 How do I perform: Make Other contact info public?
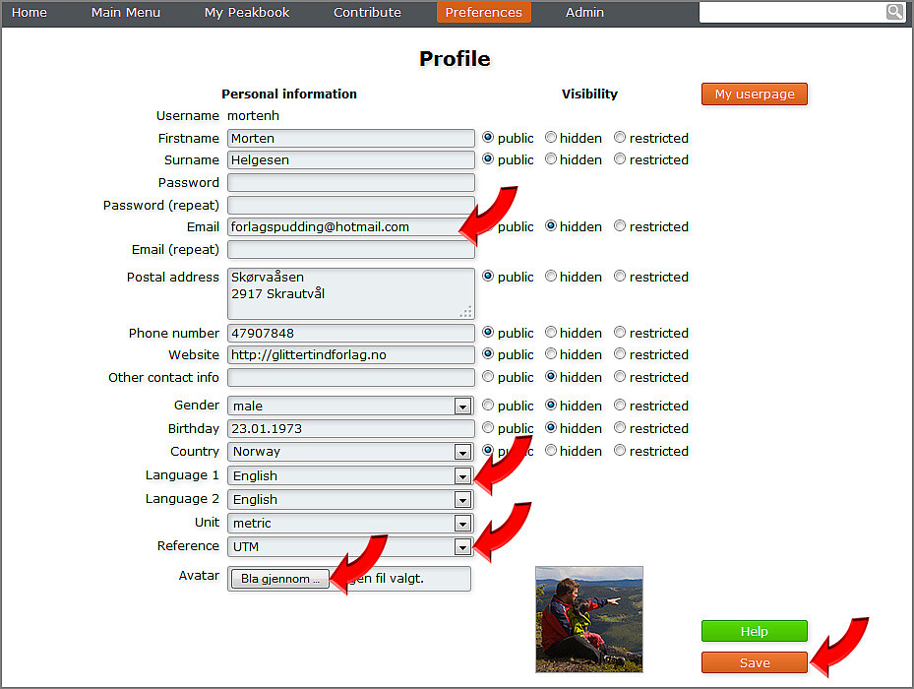488,377
